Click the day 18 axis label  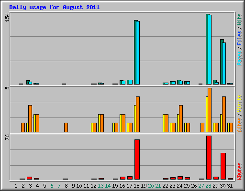coord(136,186)
